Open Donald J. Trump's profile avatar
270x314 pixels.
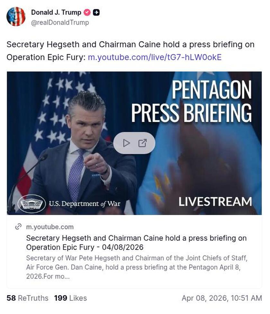coord(16,17)
